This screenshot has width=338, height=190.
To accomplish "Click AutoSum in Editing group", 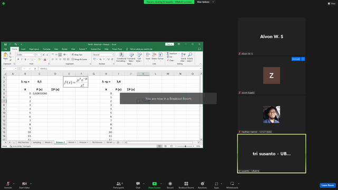I will point(172,53).
